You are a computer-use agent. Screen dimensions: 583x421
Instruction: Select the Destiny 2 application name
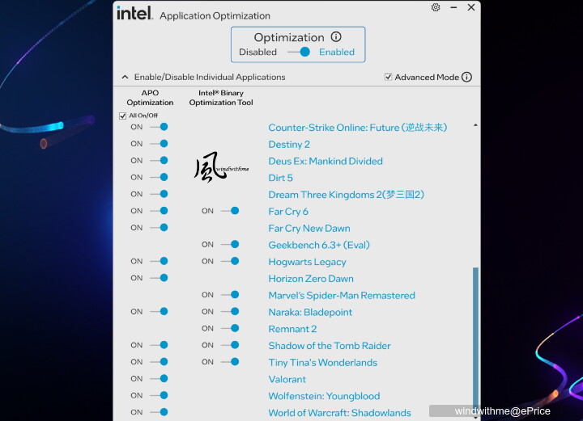[289, 145]
